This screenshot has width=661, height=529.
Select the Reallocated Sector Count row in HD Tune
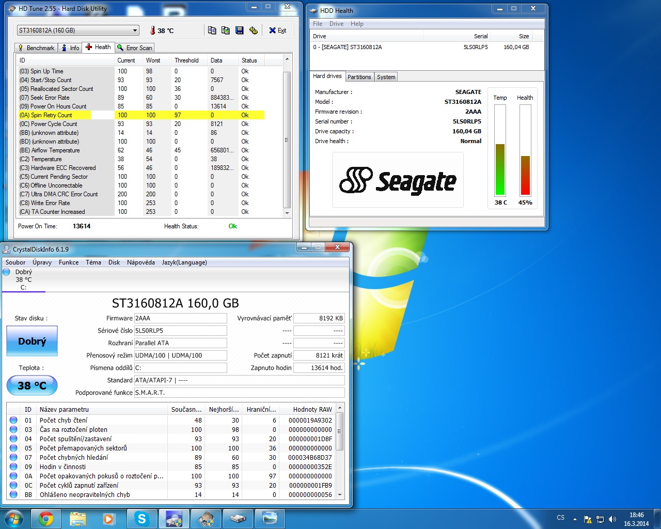(61, 89)
